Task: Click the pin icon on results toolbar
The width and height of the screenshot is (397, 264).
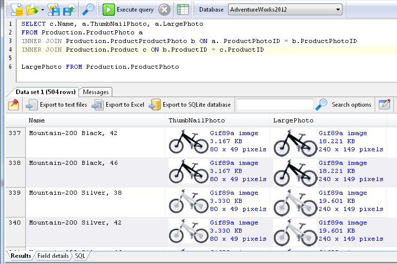Action: [x=14, y=105]
